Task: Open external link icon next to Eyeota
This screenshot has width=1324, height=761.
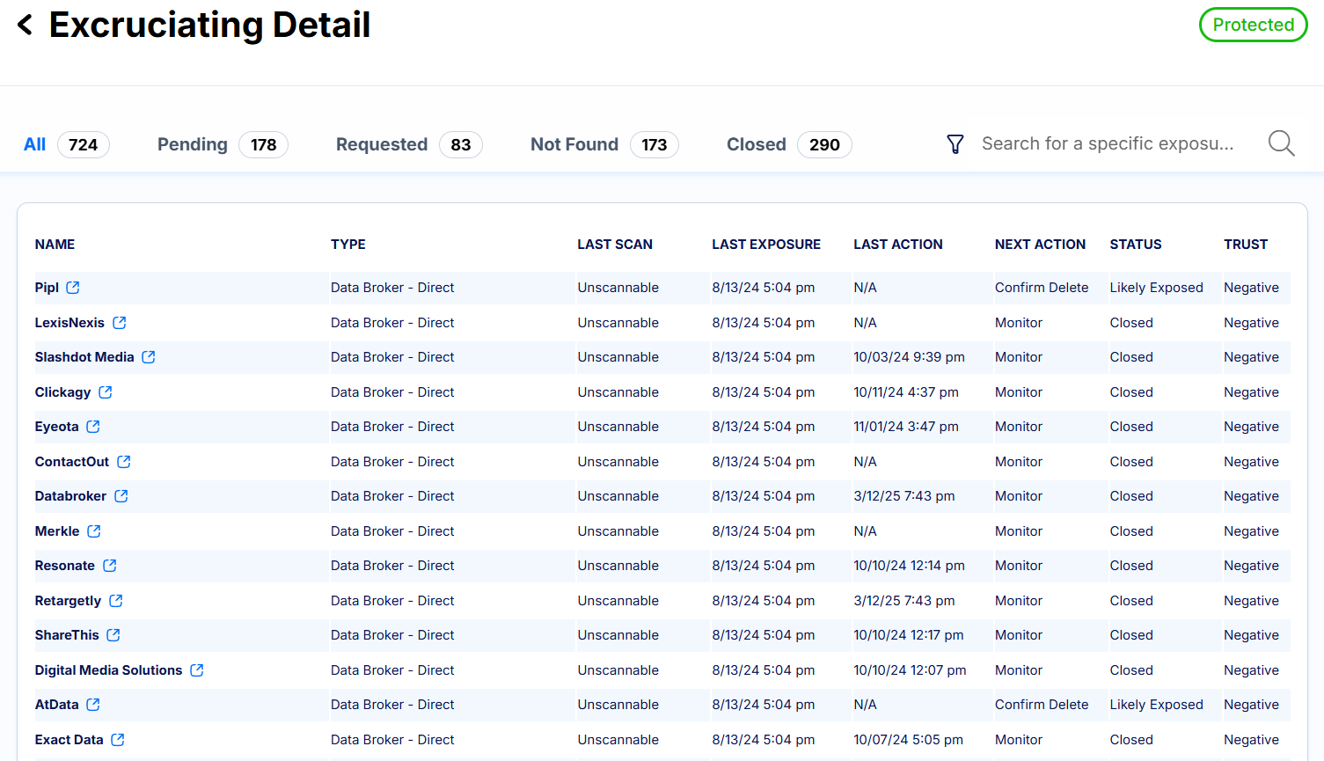Action: [93, 427]
